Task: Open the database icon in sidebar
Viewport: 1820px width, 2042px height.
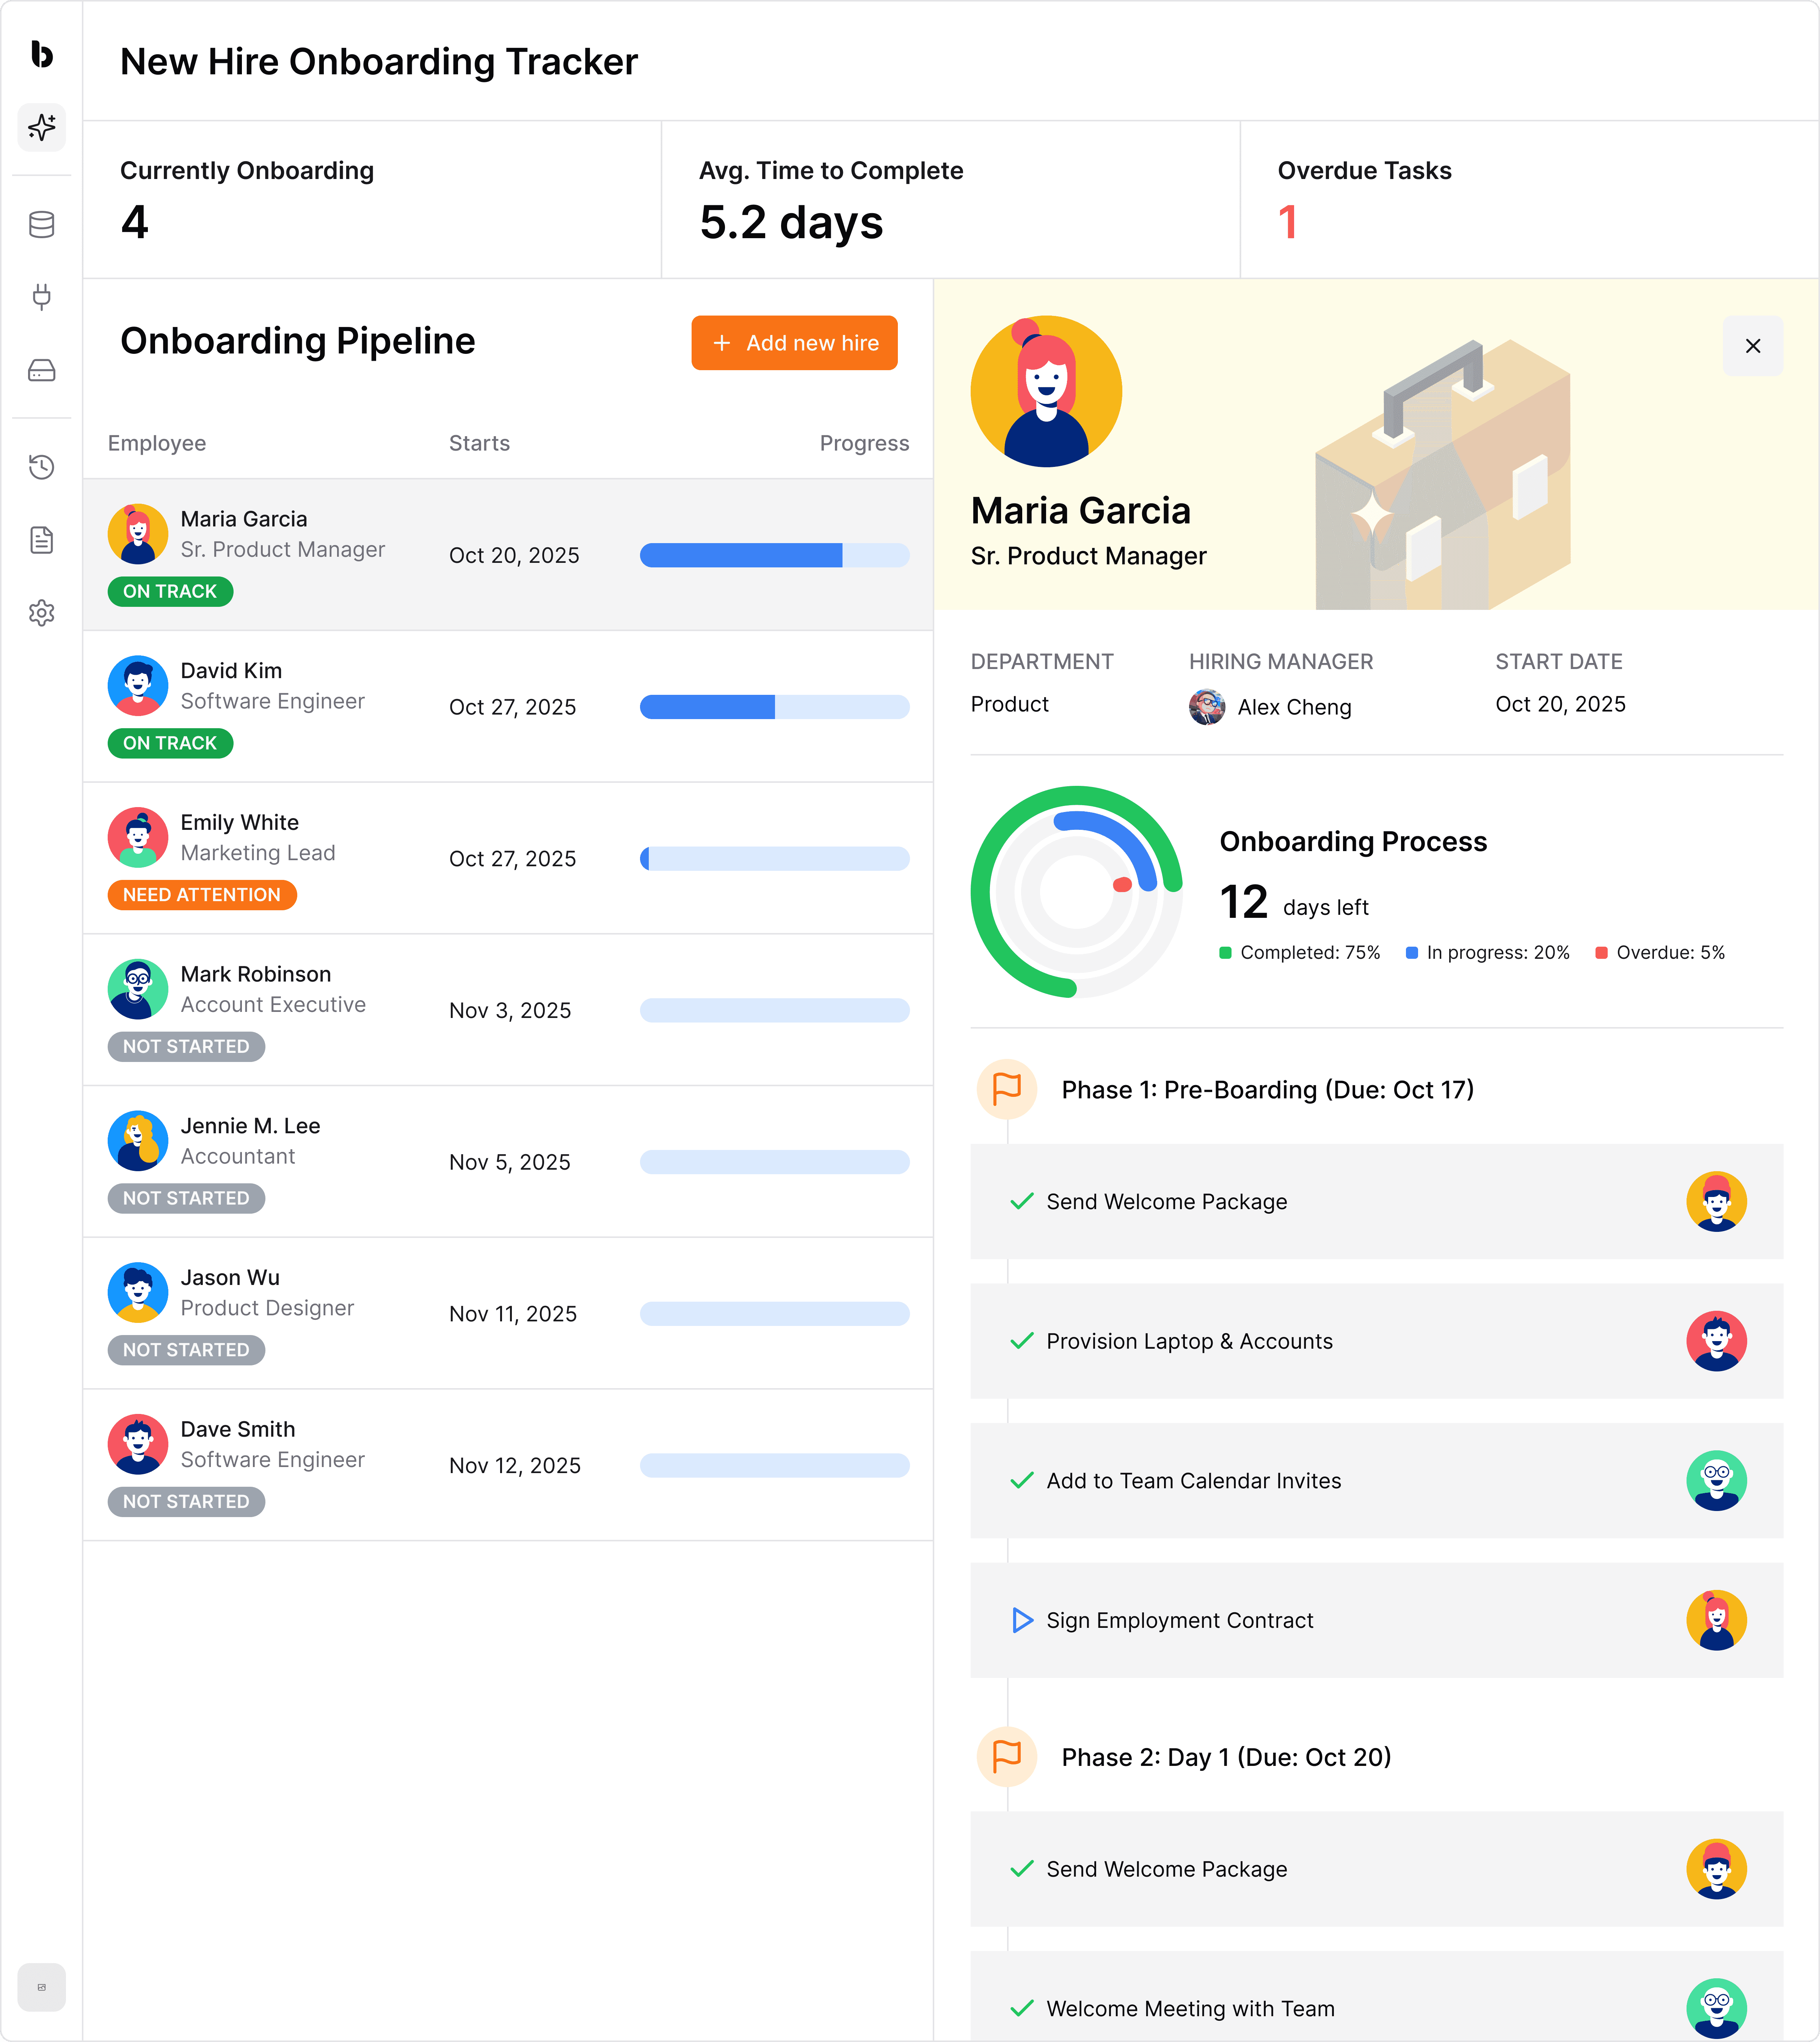Action: click(41, 224)
